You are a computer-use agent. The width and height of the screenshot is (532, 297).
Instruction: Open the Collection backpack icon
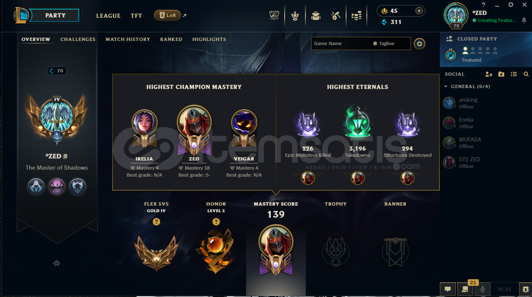[316, 16]
